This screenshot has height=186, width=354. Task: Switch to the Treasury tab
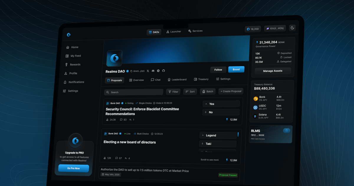pyautogui.click(x=201, y=79)
